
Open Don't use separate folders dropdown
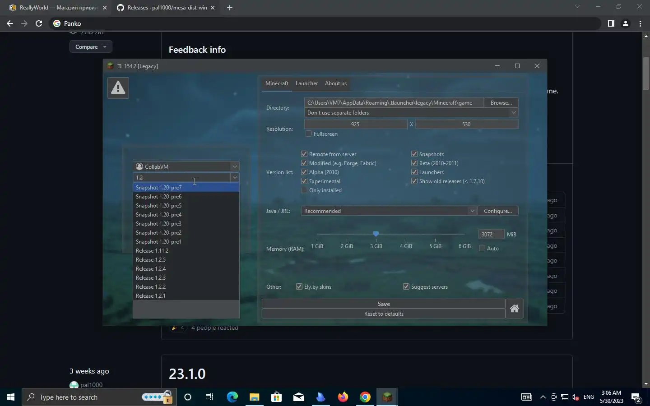click(x=411, y=113)
